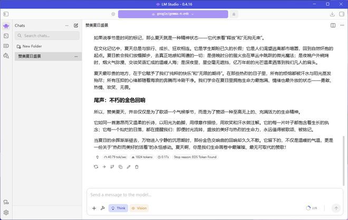The image size is (348, 220).
Task: Click the New Folder button
Action: click(x=30, y=46)
